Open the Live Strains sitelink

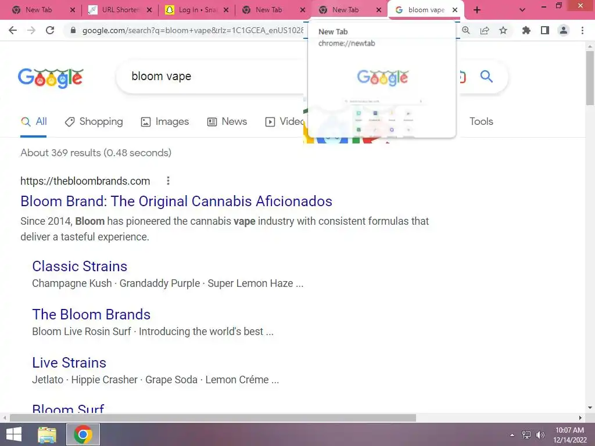pos(69,362)
